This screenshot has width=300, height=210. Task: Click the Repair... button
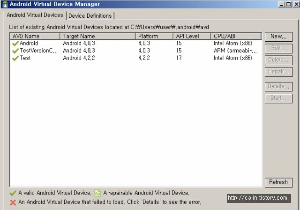pyautogui.click(x=278, y=72)
